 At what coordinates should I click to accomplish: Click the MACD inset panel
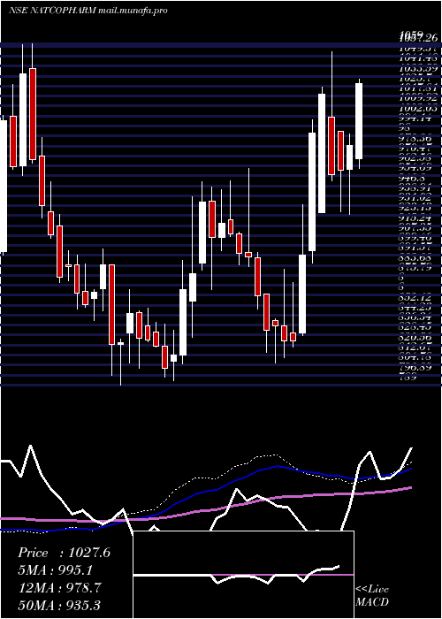point(243,575)
